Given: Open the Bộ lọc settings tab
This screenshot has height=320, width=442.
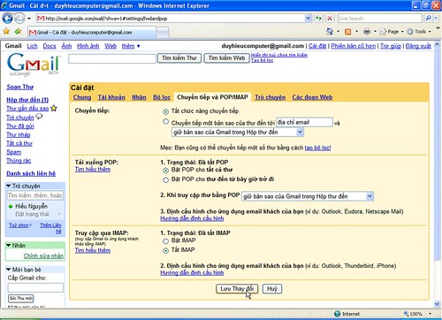Looking at the screenshot, I should [x=162, y=97].
